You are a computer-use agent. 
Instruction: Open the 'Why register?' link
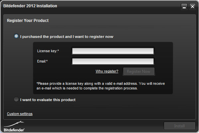107,71
